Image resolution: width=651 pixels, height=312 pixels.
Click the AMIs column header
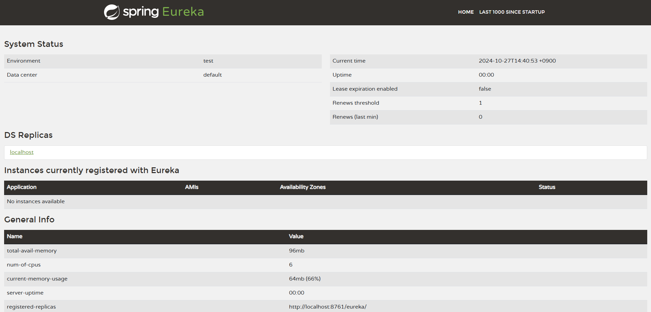pyautogui.click(x=192, y=187)
